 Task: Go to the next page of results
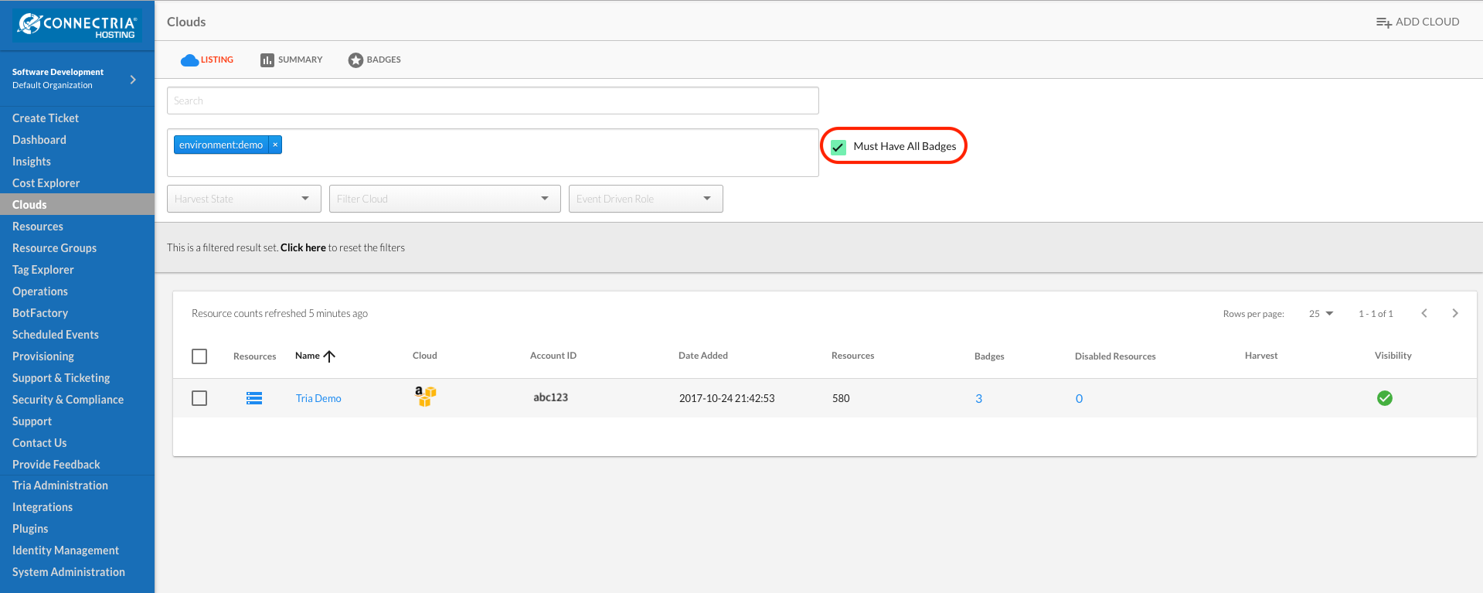click(1455, 313)
